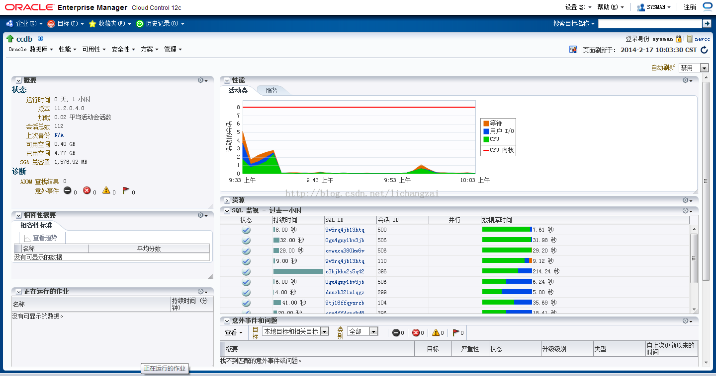The image size is (716, 376).
Task: Open SQL ID 9tj16ffqysrzb link
Action: (345, 303)
